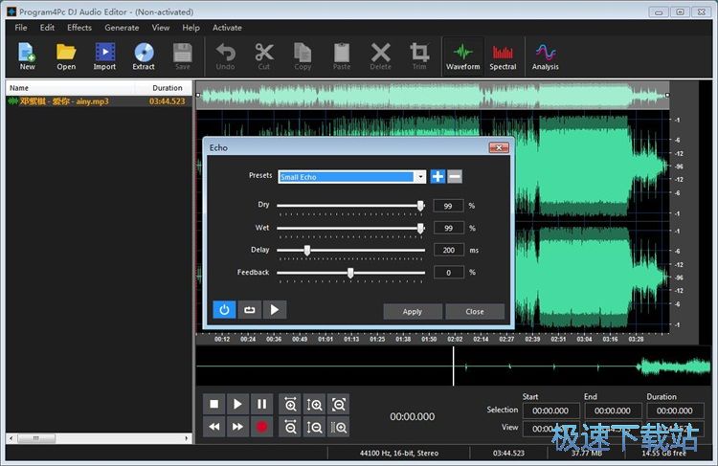Switch to Spectral view
The height and width of the screenshot is (466, 718).
click(x=503, y=55)
